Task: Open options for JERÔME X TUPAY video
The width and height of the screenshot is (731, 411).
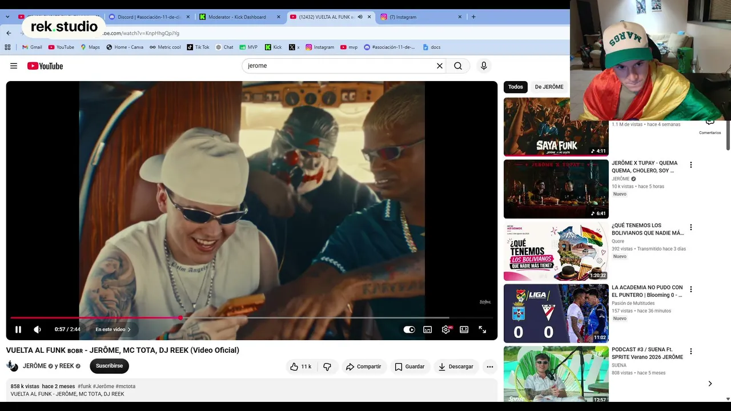Action: click(691, 165)
